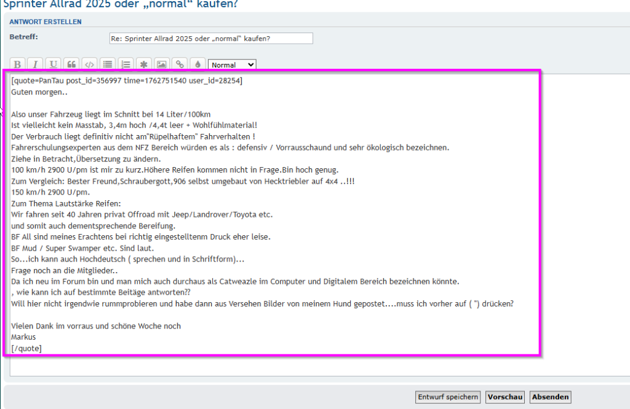Insert a URL with the chain link icon

(x=180, y=64)
